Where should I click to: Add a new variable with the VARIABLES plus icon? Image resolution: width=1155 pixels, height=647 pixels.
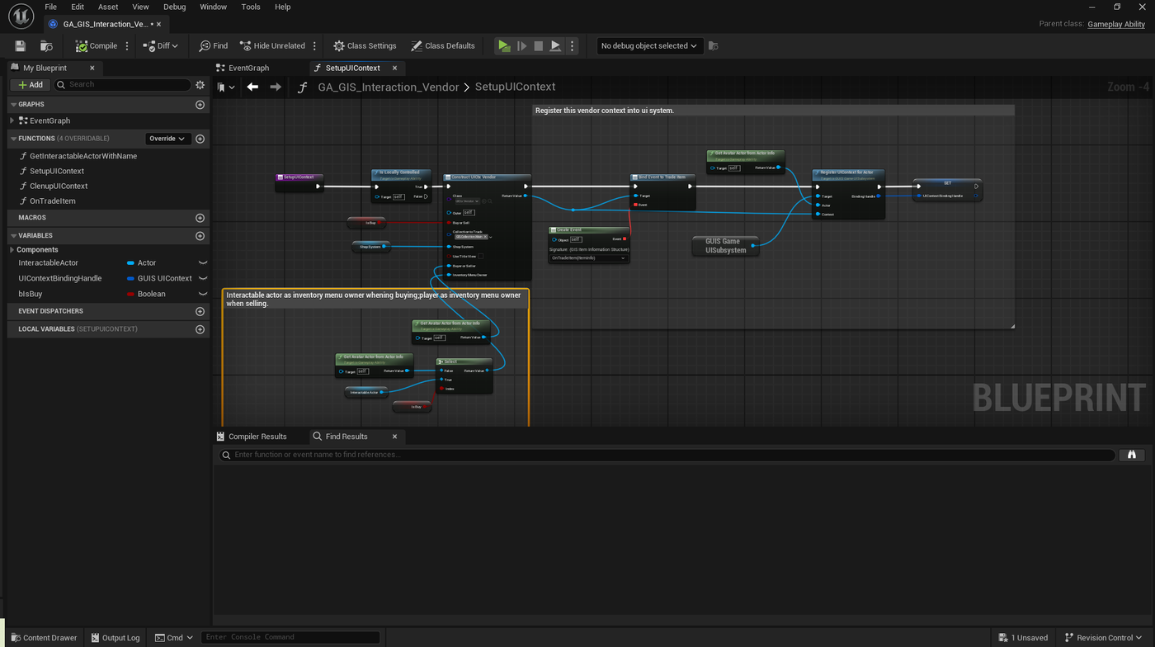(x=200, y=236)
